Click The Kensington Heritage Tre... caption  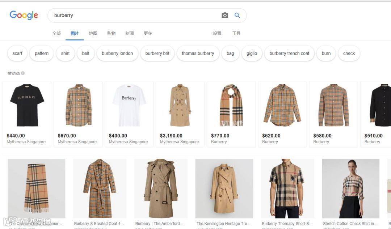point(223,224)
